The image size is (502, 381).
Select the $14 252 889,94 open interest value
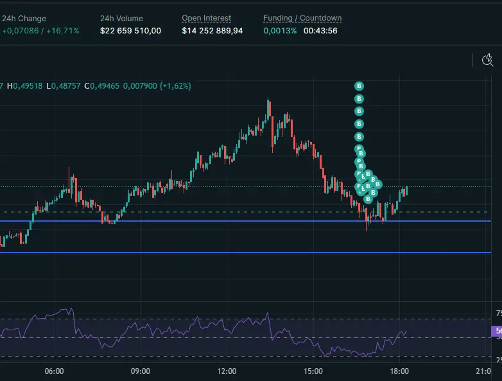tap(212, 31)
